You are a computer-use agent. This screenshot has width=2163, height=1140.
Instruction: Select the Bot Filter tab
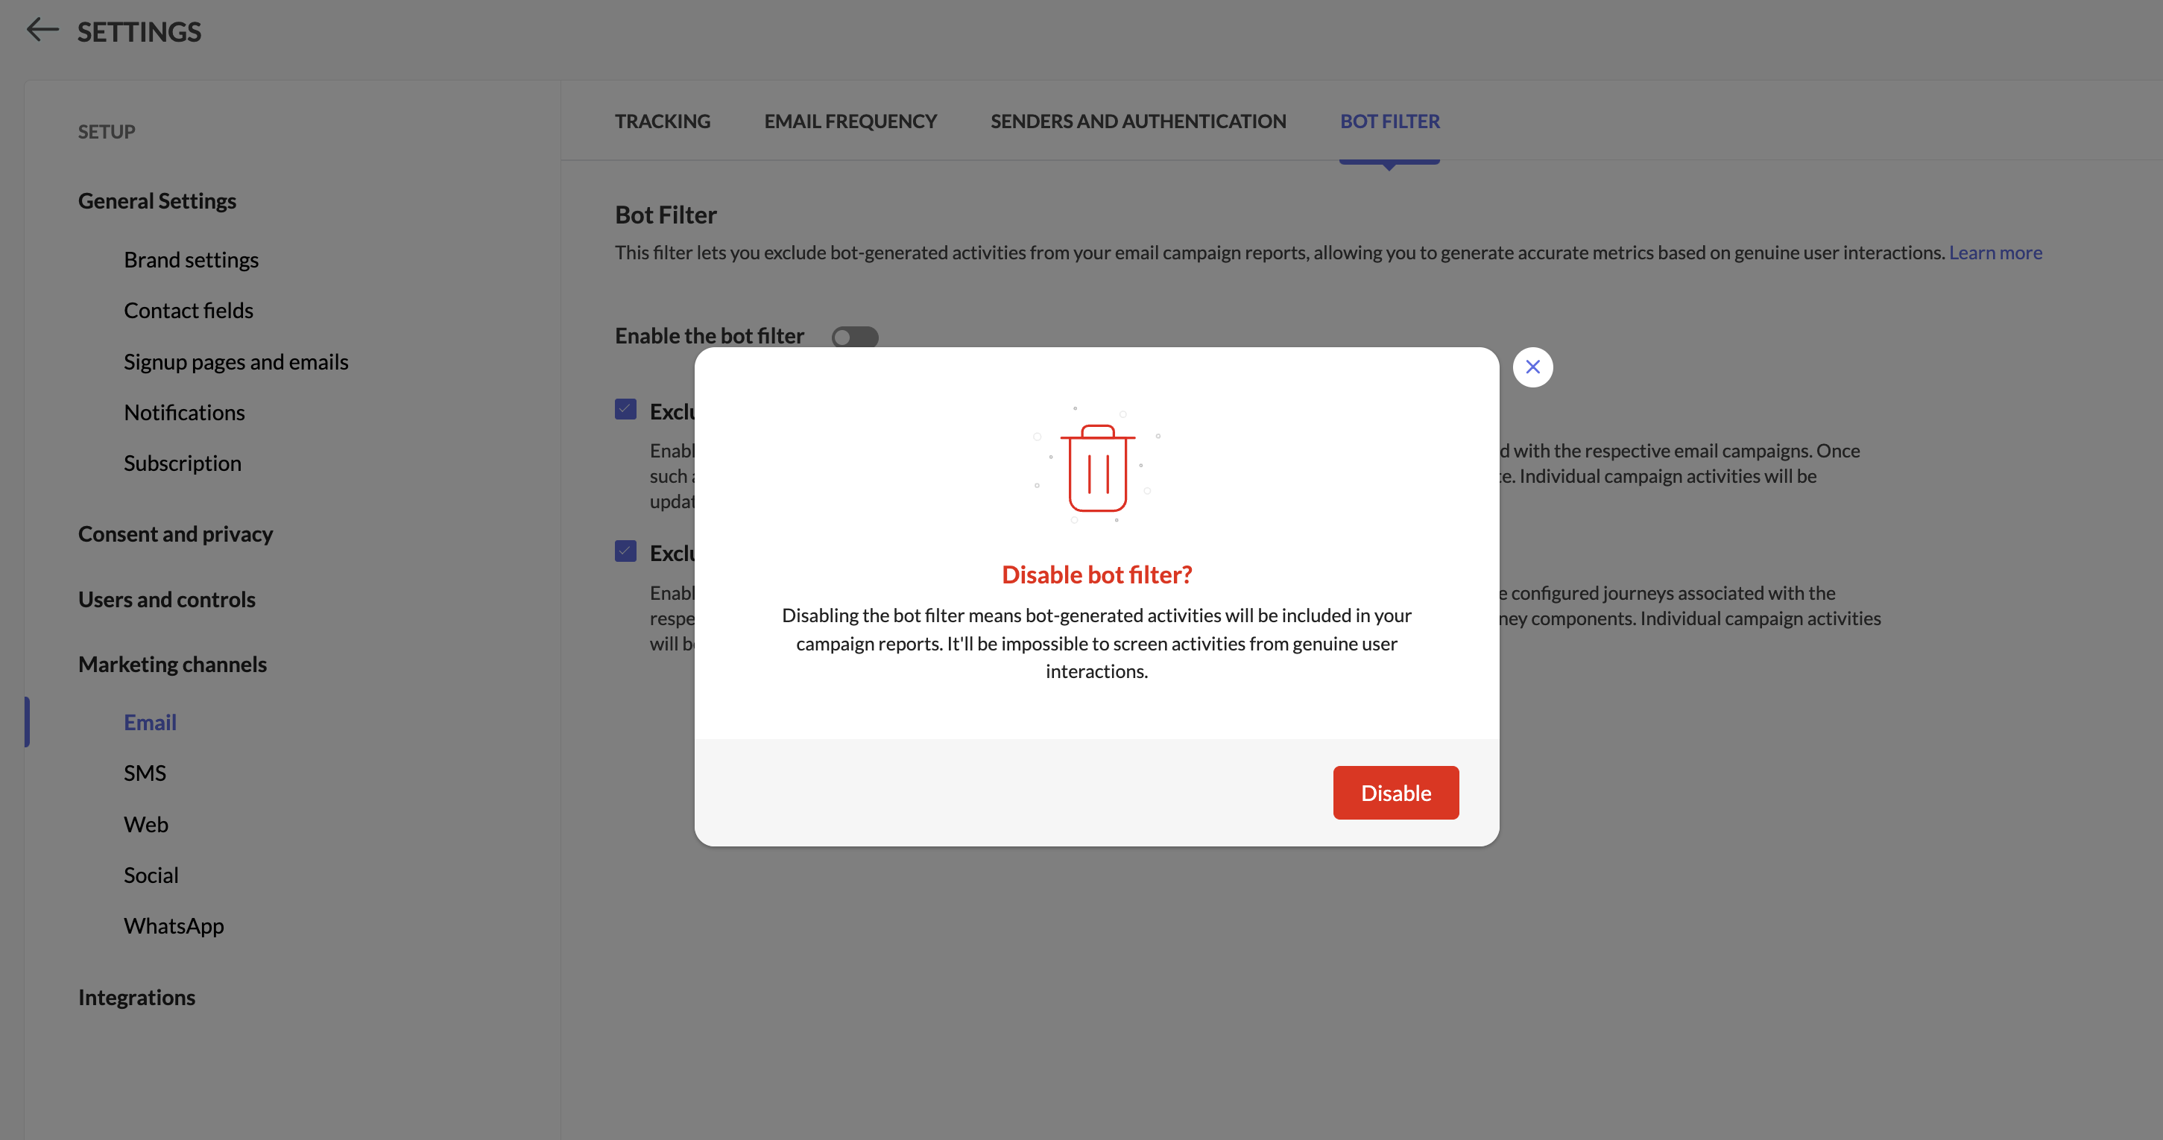[x=1389, y=121]
